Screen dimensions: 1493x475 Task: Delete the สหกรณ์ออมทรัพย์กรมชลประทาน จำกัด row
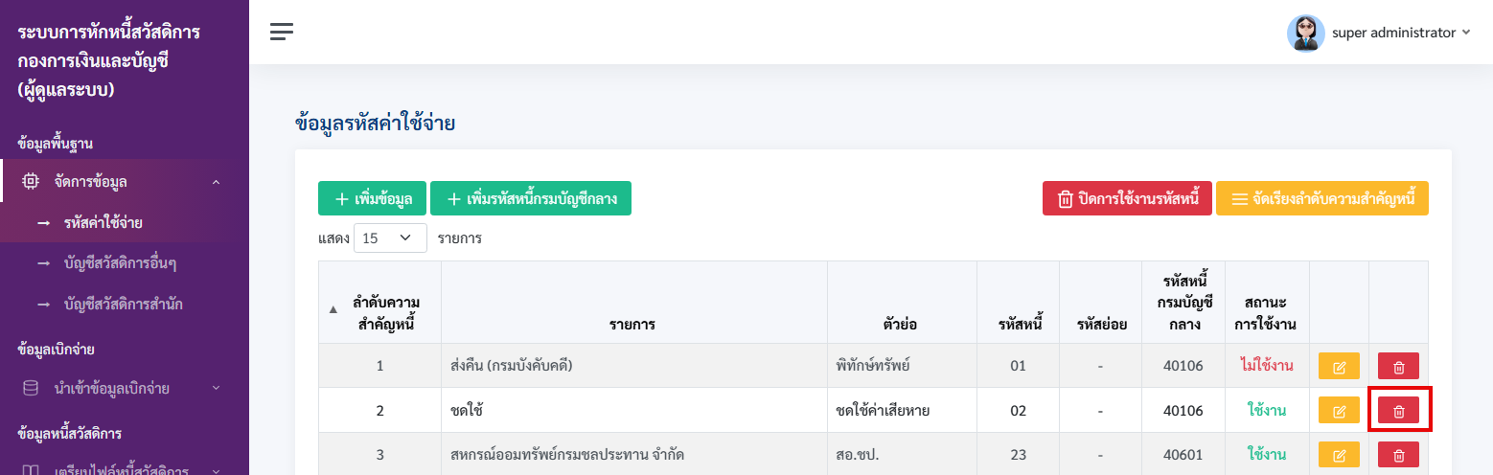coord(1398,455)
